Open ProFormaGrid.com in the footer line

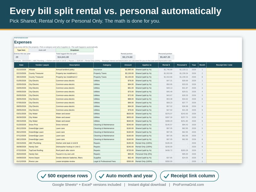188,185
